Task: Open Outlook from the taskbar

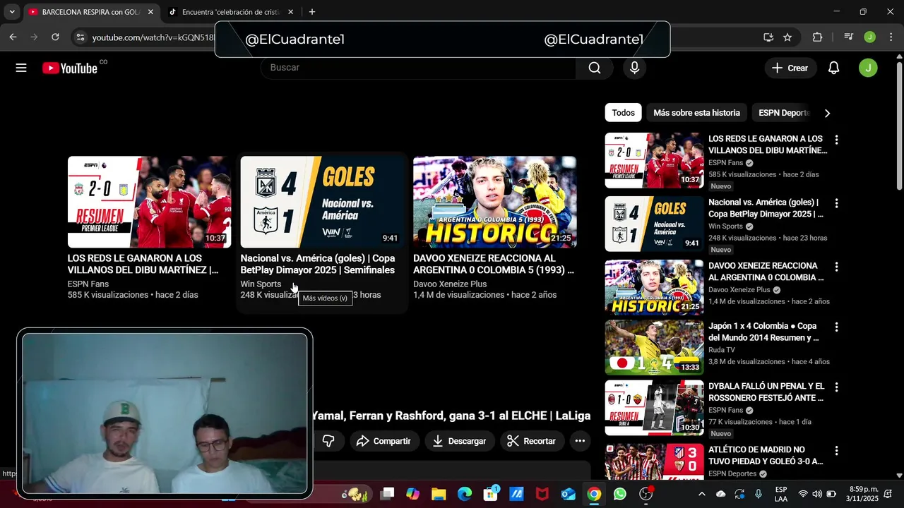Action: pos(569,494)
